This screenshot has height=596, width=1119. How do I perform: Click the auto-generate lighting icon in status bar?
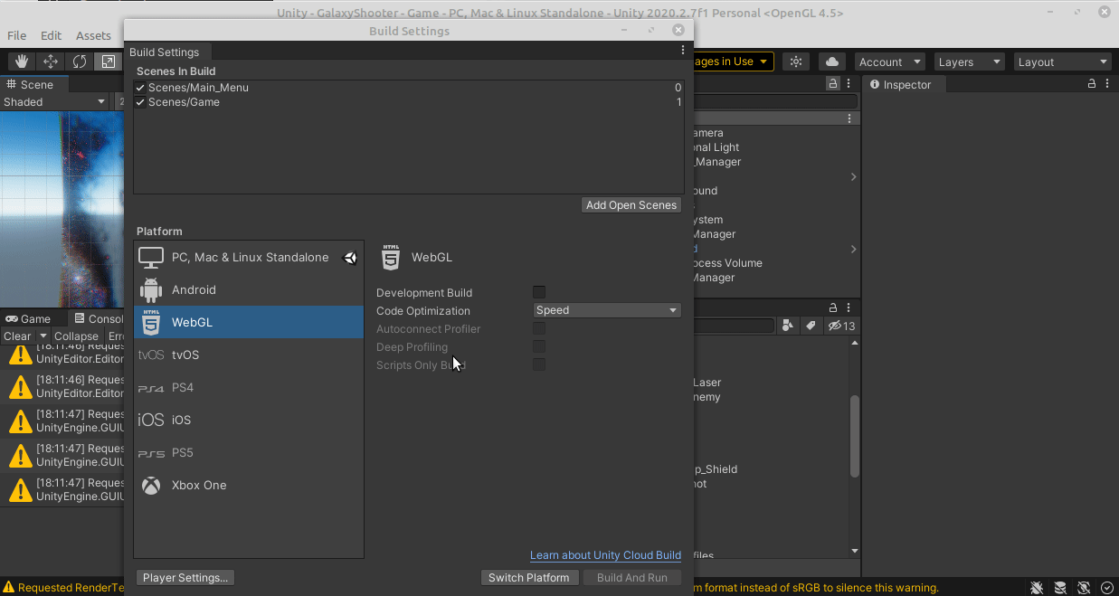point(1084,588)
